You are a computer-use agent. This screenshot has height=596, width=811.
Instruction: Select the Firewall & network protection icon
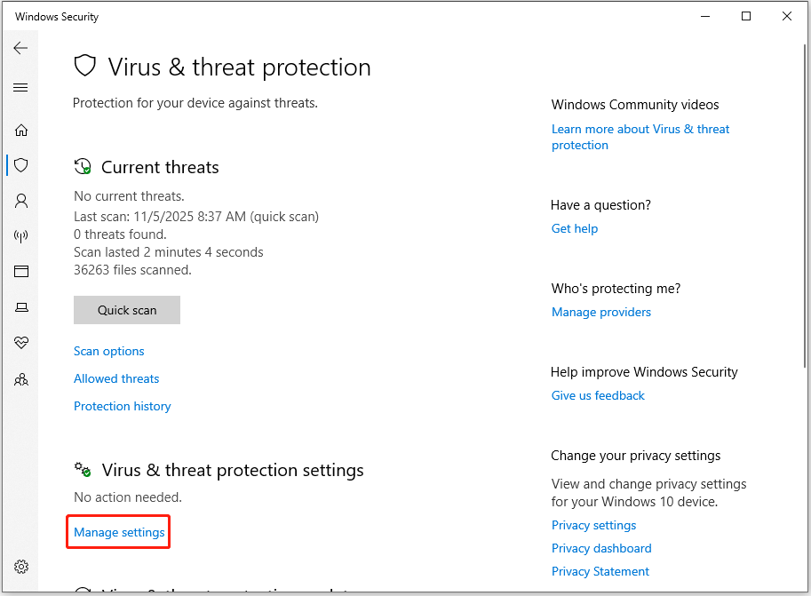coord(20,235)
